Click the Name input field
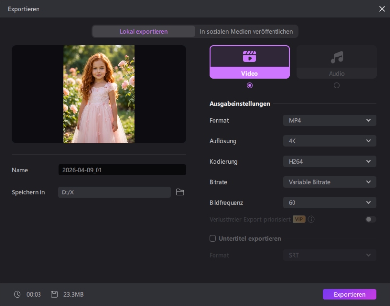 [x=122, y=170]
